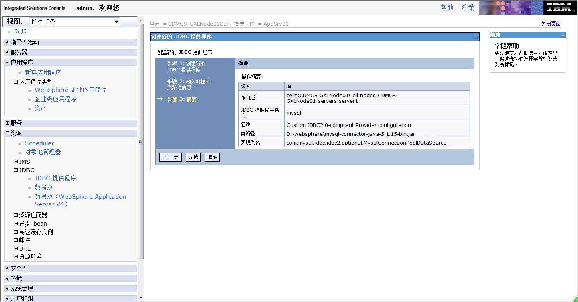Click the 取消 button
The width and height of the screenshot is (578, 302).
coord(212,157)
